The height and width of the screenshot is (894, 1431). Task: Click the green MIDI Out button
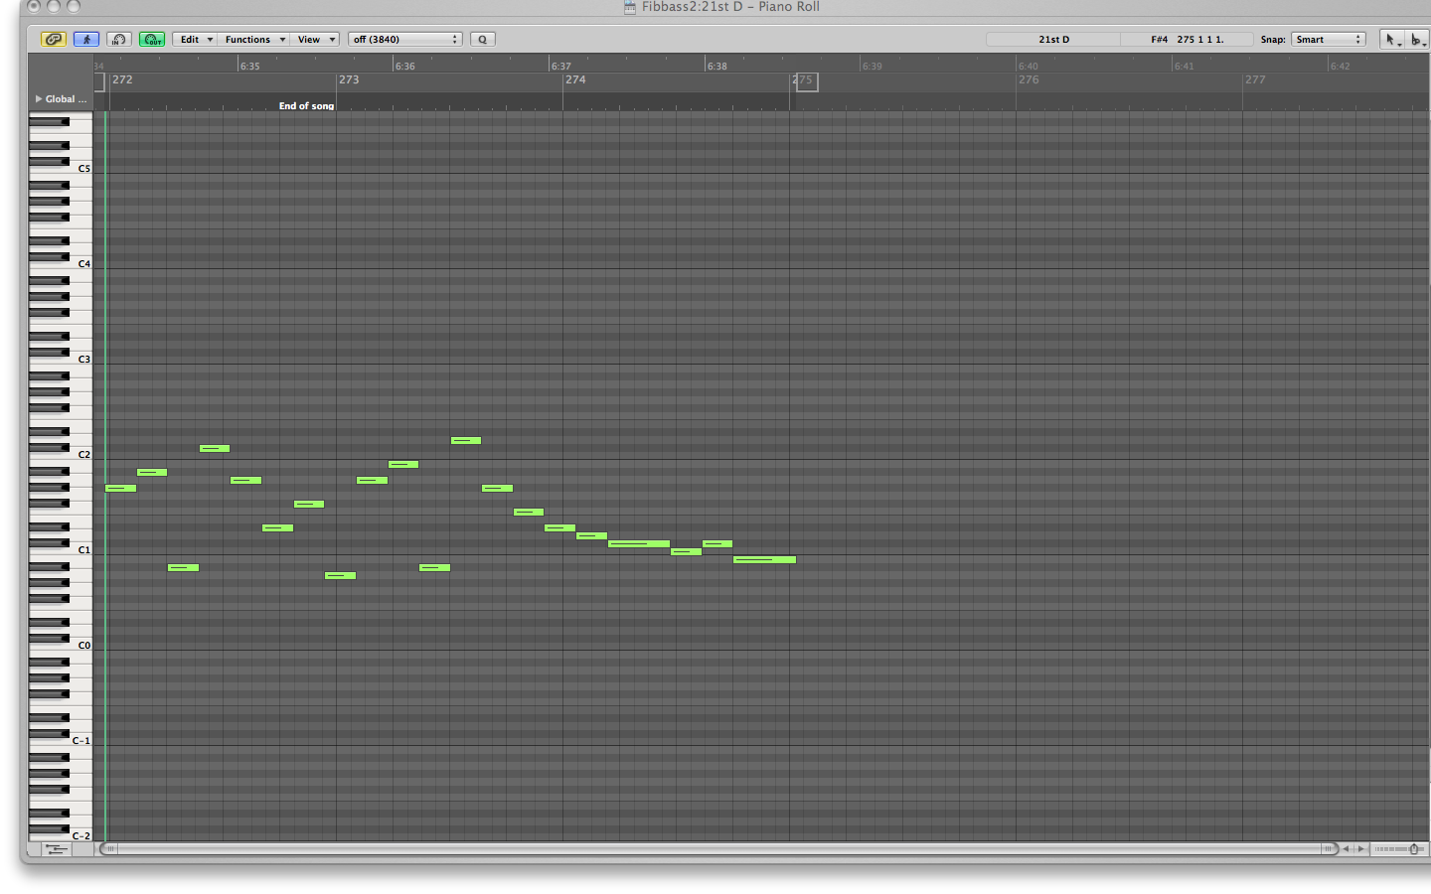(x=152, y=40)
